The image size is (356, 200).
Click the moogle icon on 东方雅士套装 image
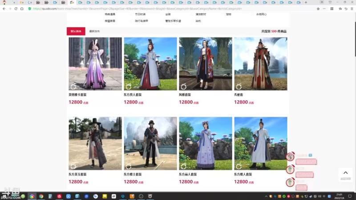click(x=129, y=166)
